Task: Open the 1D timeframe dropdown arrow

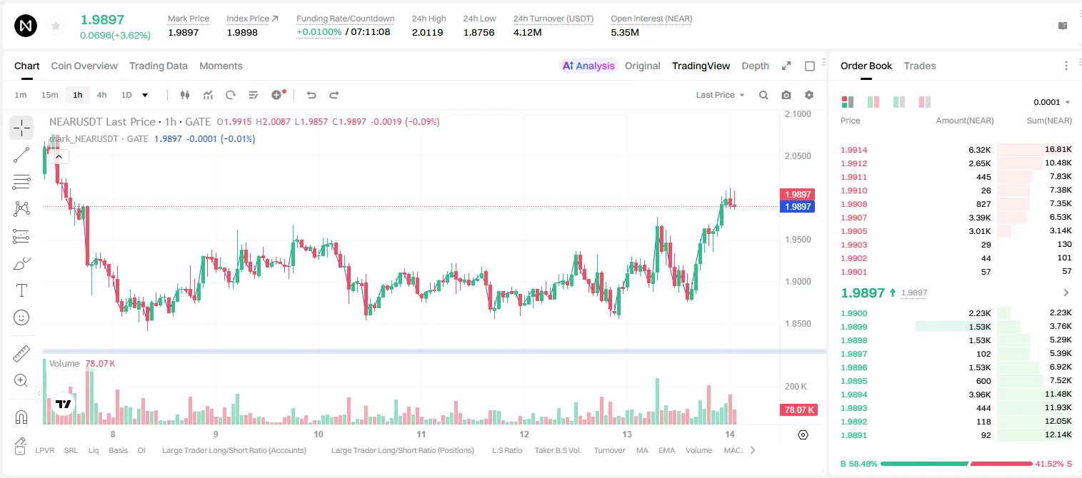Action: (145, 95)
